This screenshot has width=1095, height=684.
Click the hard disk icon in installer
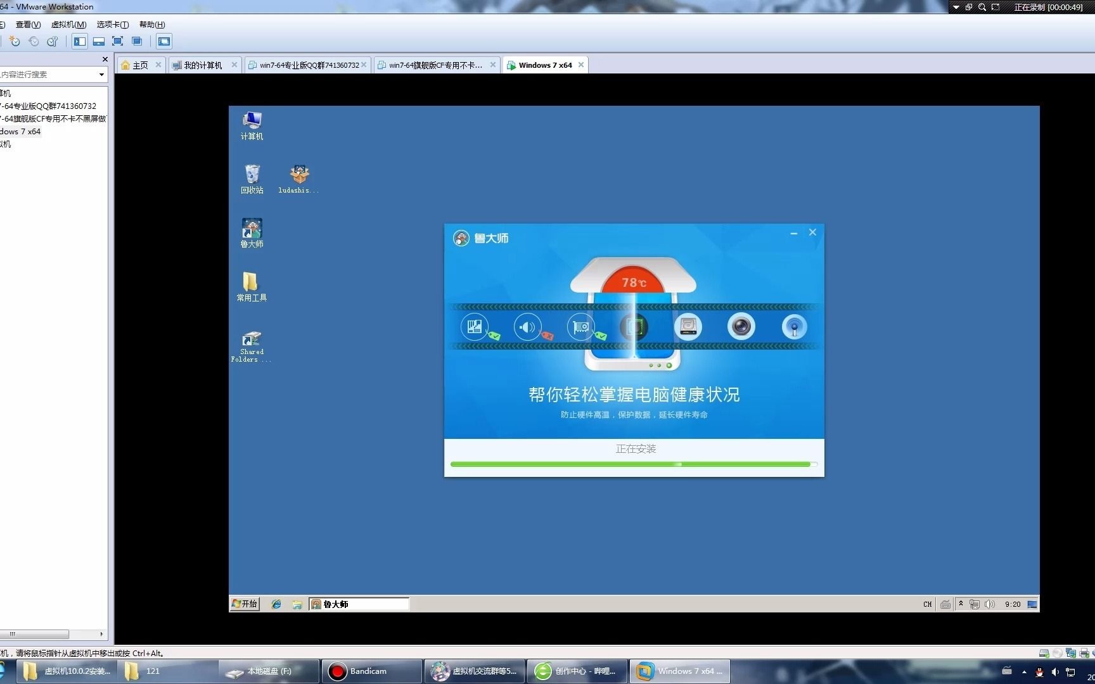(688, 327)
